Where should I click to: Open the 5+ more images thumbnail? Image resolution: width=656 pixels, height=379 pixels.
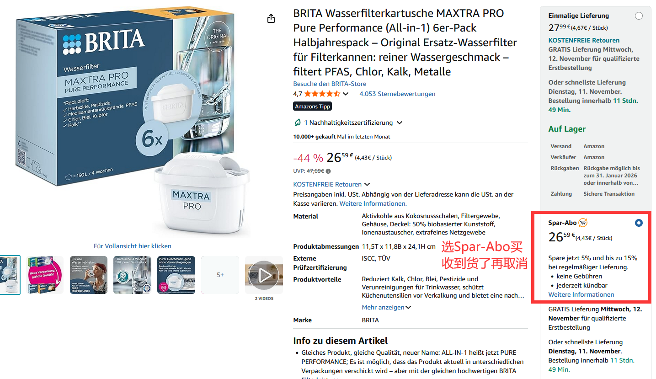tap(220, 275)
